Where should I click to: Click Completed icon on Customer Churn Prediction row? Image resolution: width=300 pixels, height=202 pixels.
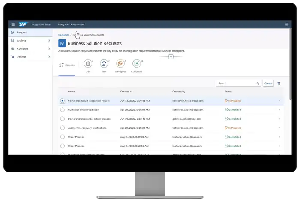226,110
